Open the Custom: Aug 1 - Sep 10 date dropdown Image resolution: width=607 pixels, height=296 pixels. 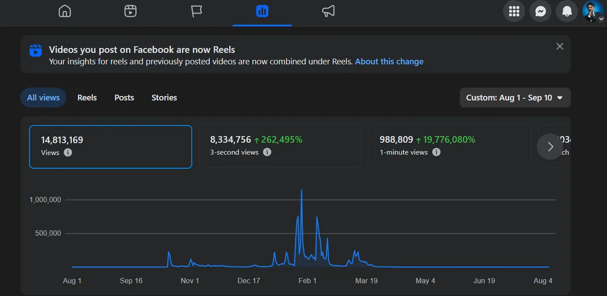515,97
